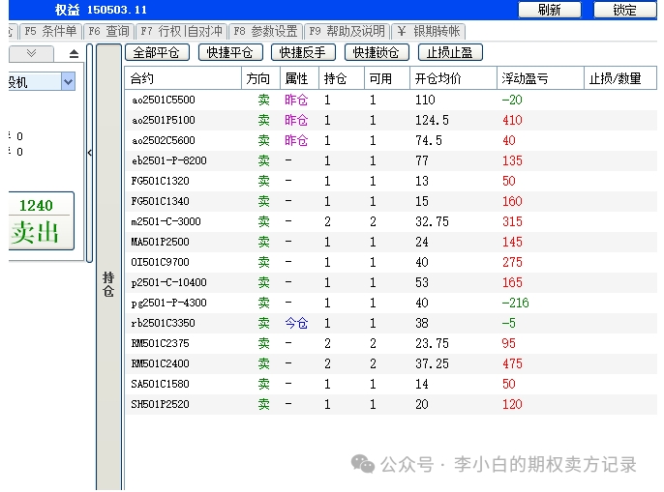Image resolution: width=664 pixels, height=492 pixels.
Task: Select the SH501P2520 position row
Action: [391, 404]
